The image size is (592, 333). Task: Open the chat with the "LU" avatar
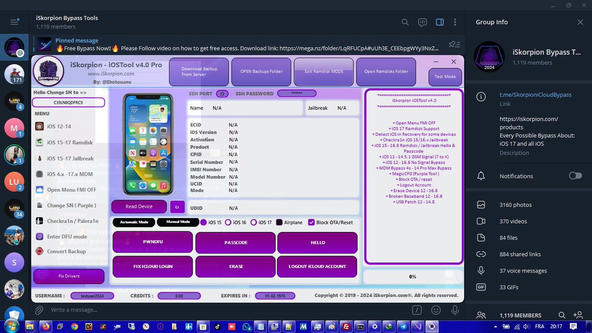[x=14, y=182]
